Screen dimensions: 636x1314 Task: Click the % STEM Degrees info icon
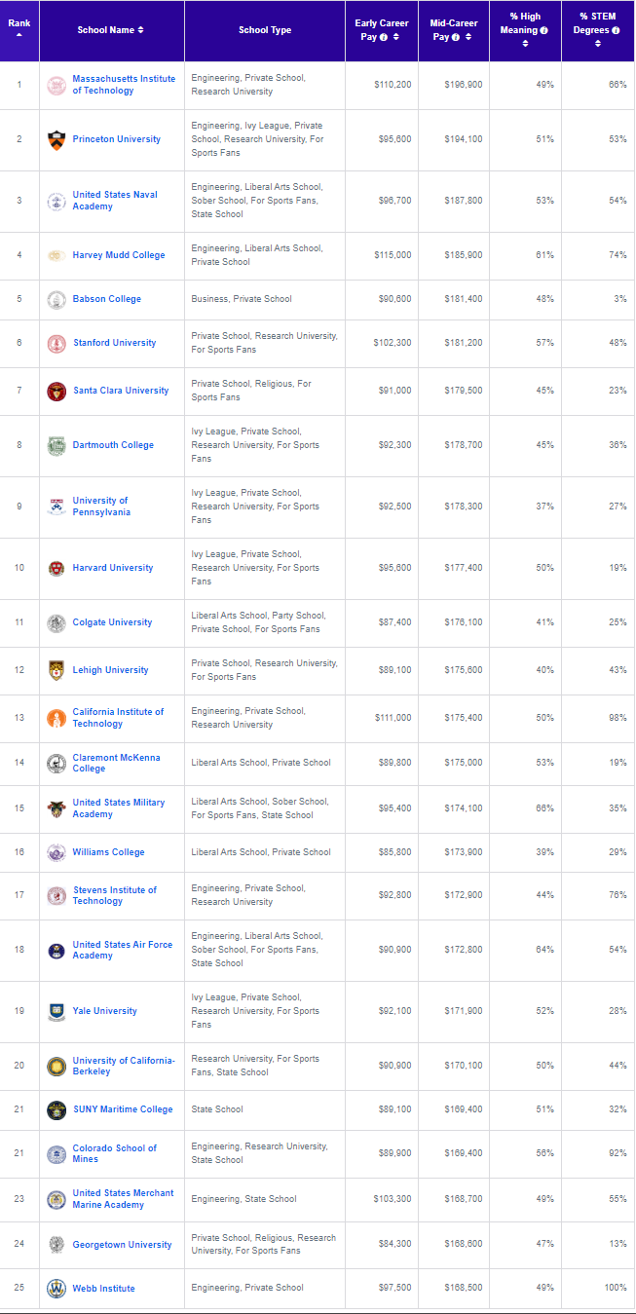616,30
